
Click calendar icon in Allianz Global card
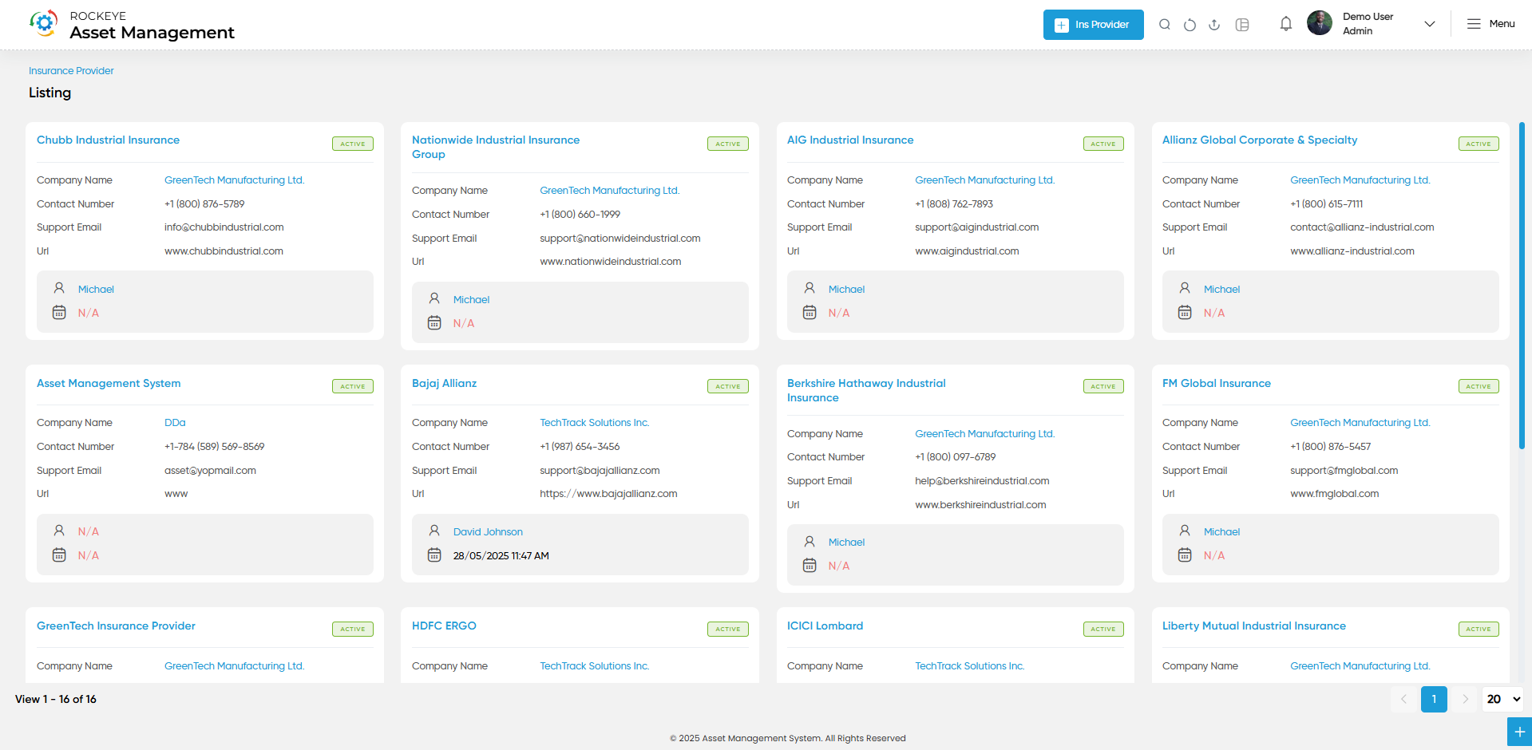(1185, 313)
